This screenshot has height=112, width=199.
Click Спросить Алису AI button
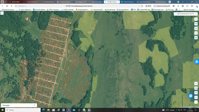161,6
